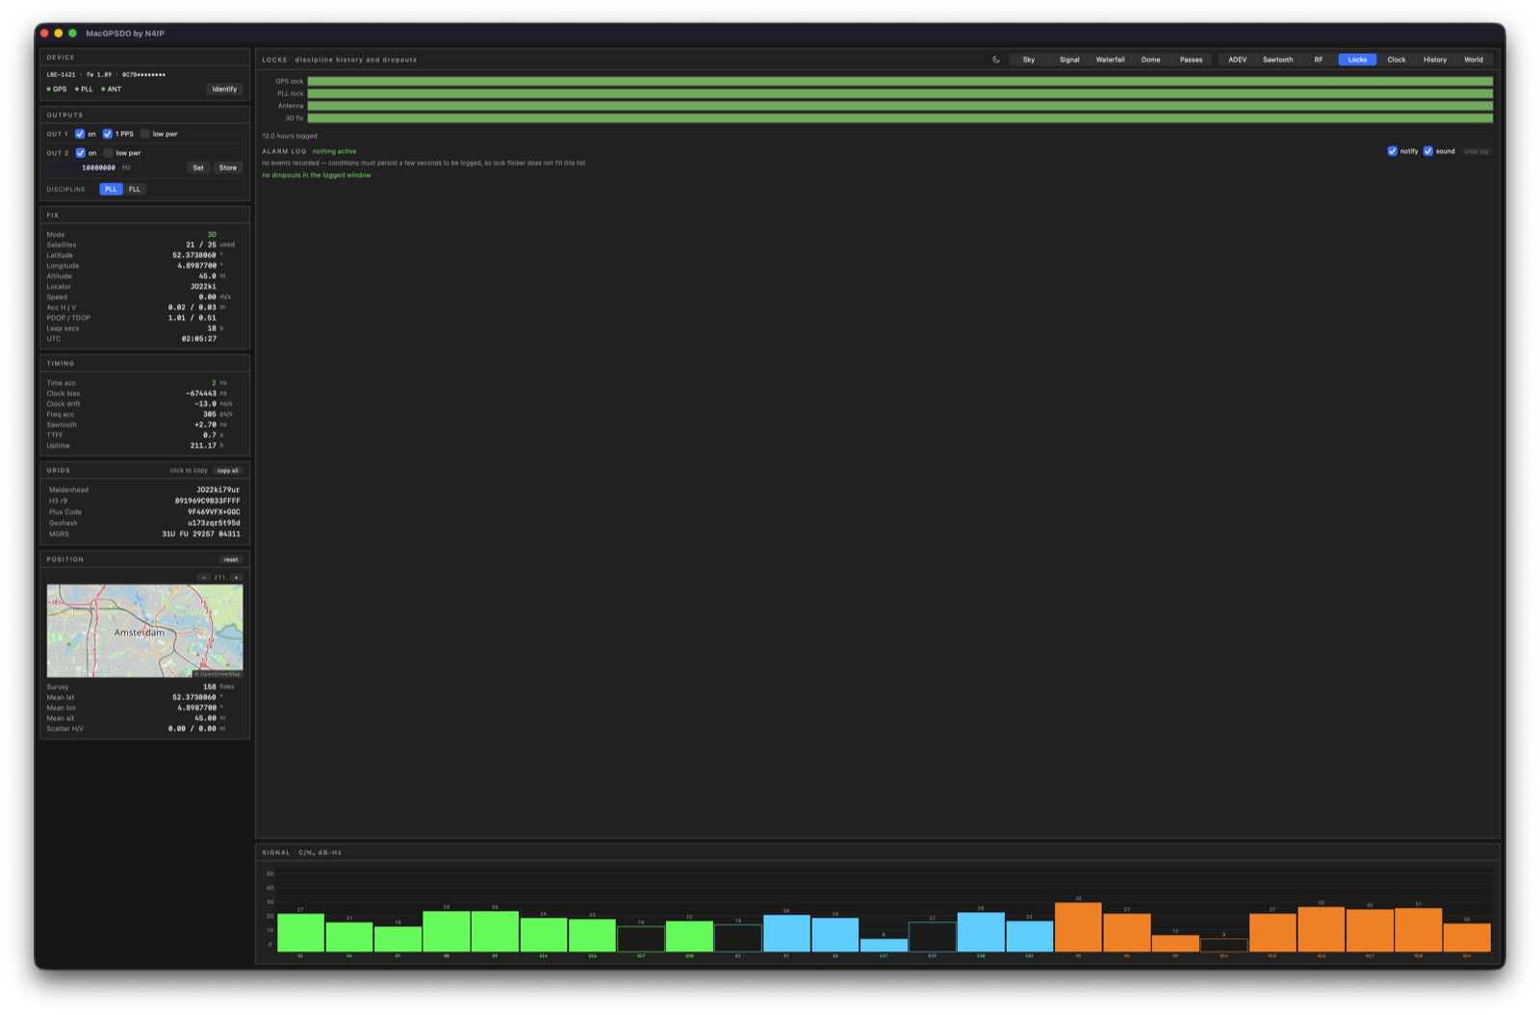Open the Passes tab
Image resolution: width=1540 pixels, height=1015 pixels.
pyautogui.click(x=1191, y=60)
